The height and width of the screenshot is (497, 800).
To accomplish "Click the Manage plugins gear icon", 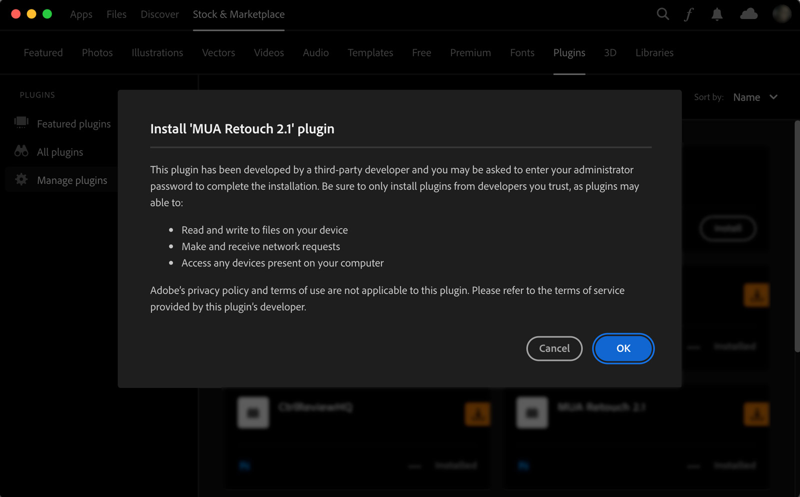I will [x=21, y=179].
